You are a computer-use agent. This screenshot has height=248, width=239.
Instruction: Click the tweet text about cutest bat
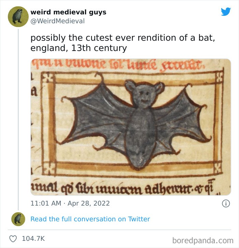pos(123,43)
